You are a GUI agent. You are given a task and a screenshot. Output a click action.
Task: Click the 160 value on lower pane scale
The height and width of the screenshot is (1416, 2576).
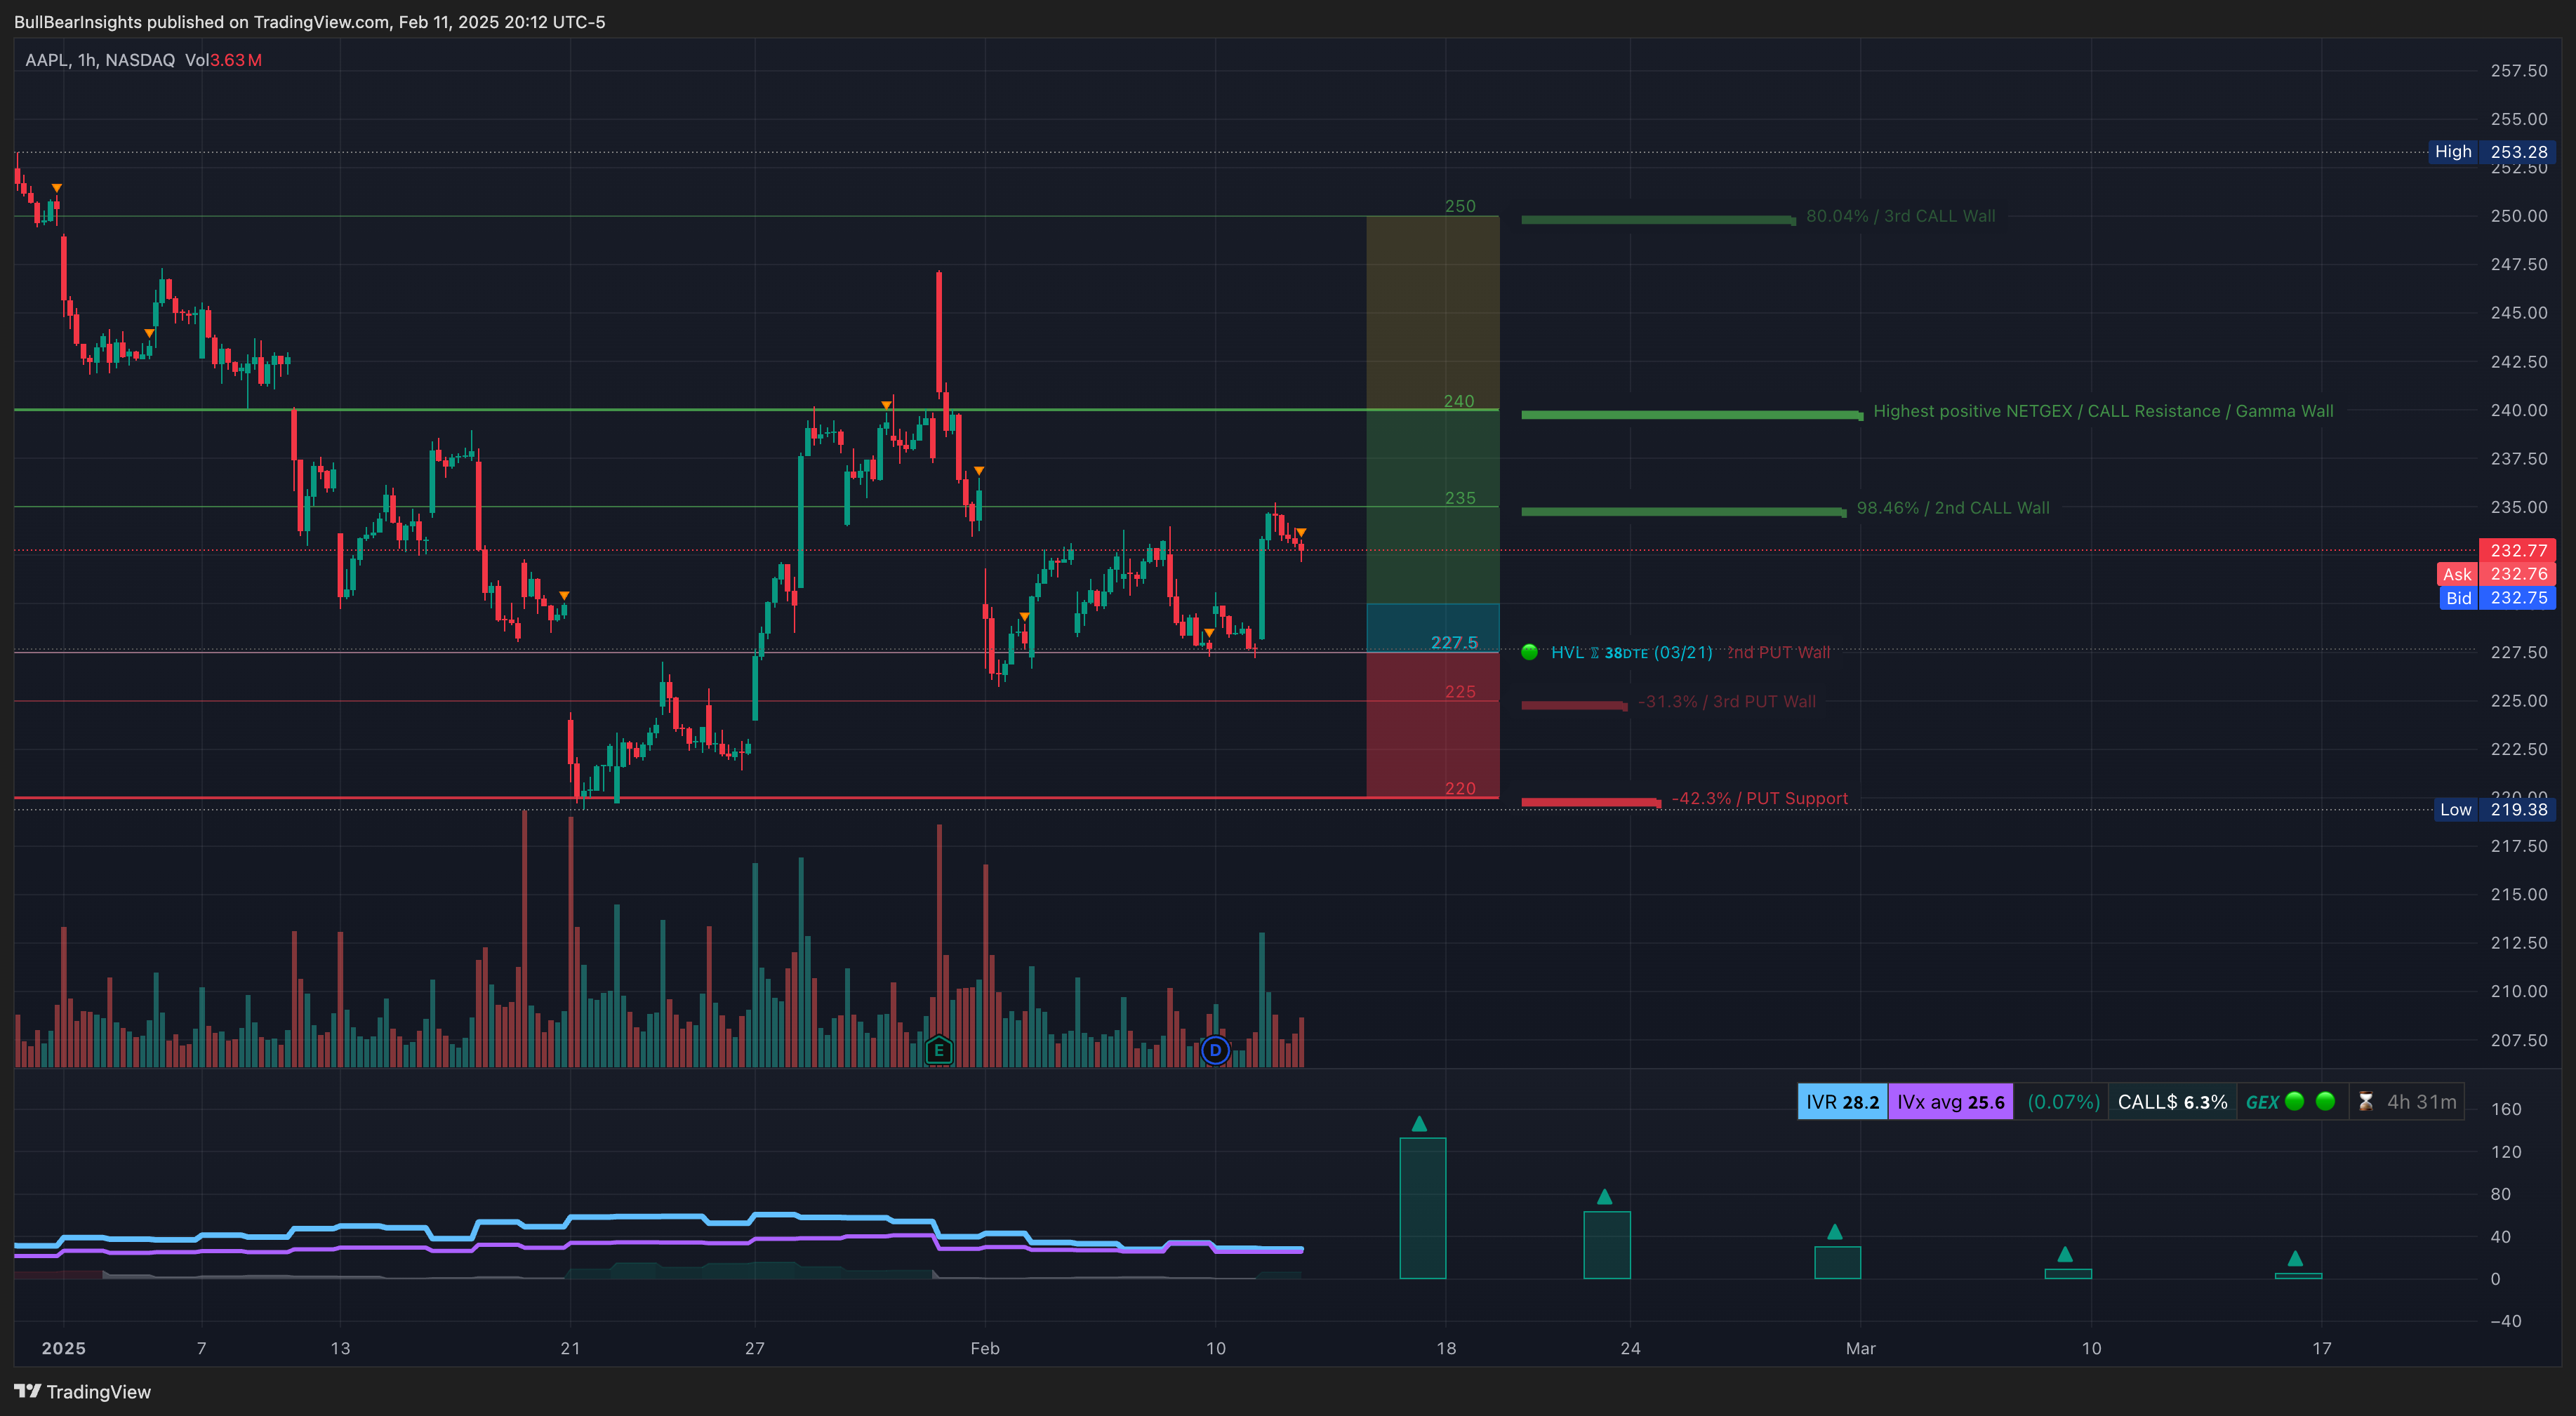[x=2505, y=1109]
